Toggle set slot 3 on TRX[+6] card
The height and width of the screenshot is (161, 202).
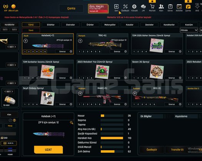[87, 52]
